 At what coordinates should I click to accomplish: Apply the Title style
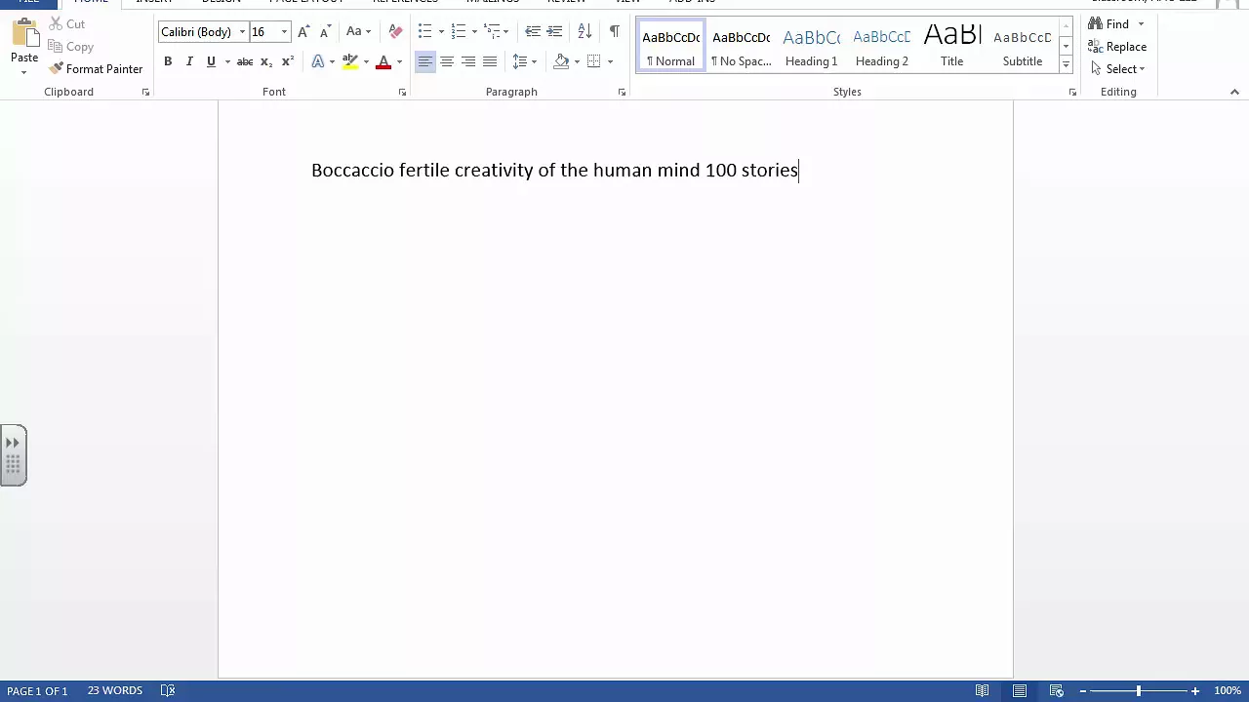(x=952, y=47)
